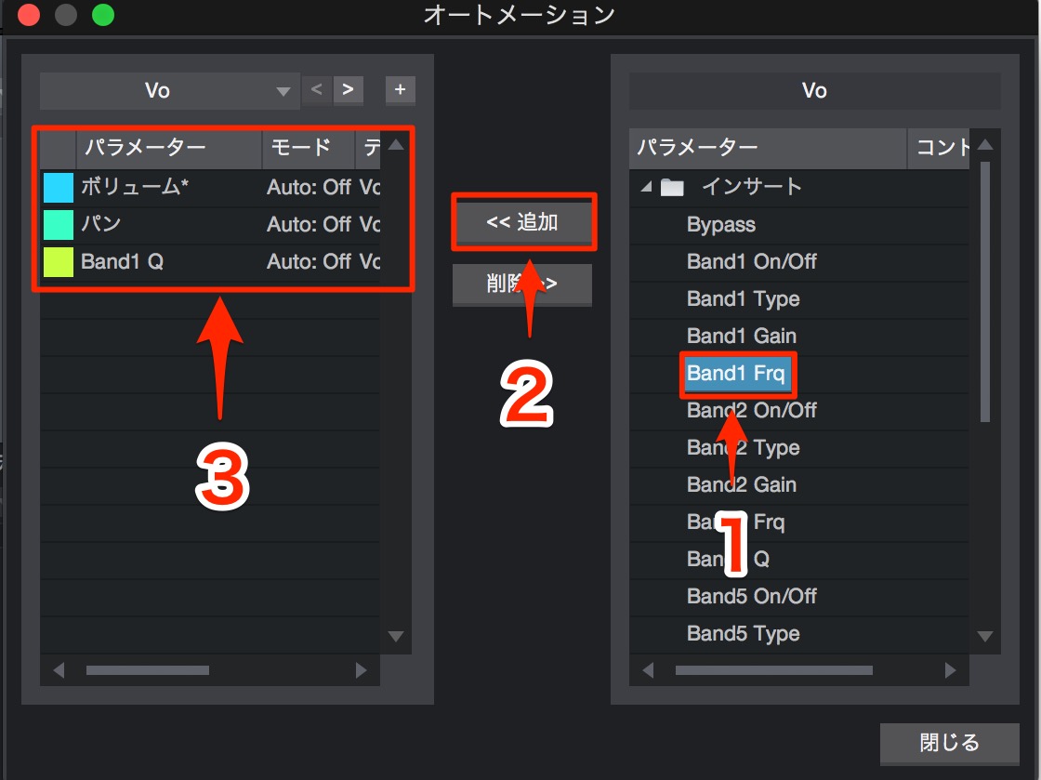Select Band1 Type parameter
This screenshot has height=780, width=1041.
[743, 298]
